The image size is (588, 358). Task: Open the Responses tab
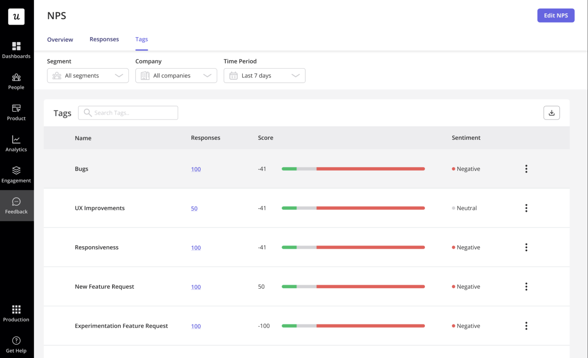(x=104, y=39)
